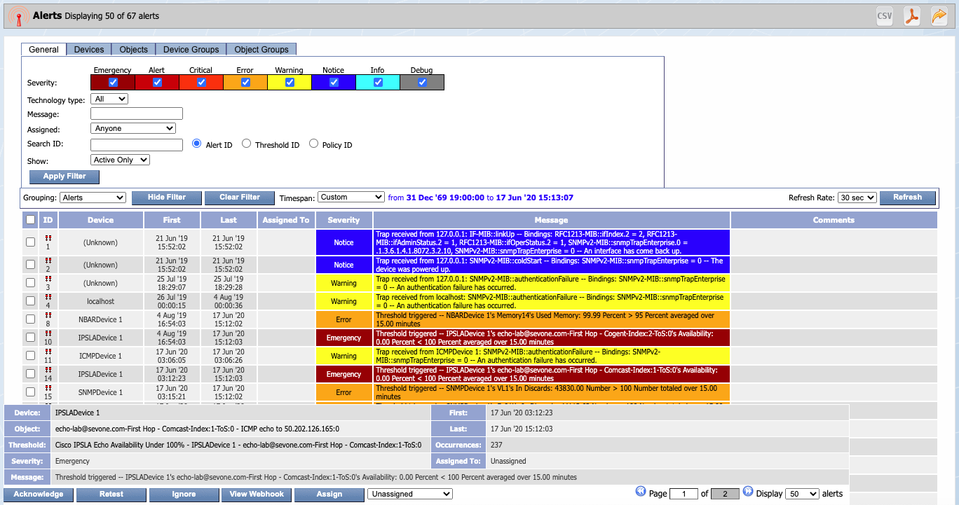Viewport: 959px width, 505px height.
Task: Sort by Device column header
Action: [x=101, y=220]
